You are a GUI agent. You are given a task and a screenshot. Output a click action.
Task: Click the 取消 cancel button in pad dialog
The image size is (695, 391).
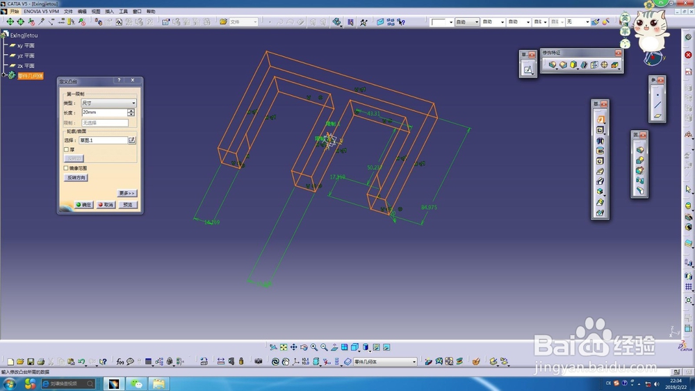[x=106, y=205]
